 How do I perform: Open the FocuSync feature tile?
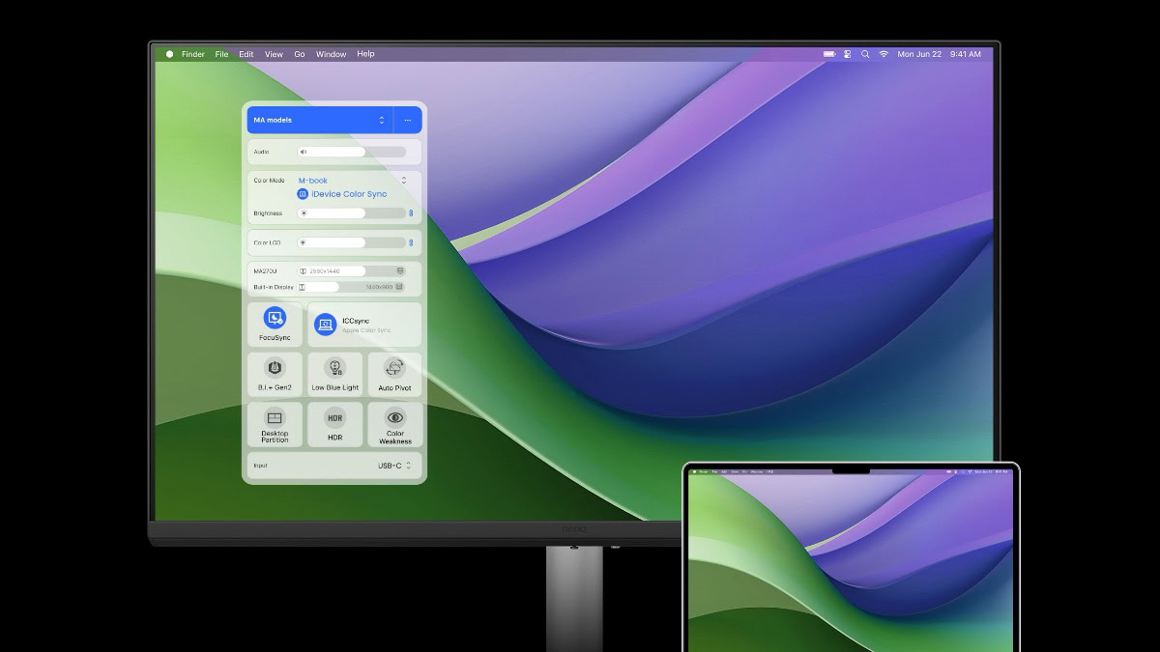275,324
